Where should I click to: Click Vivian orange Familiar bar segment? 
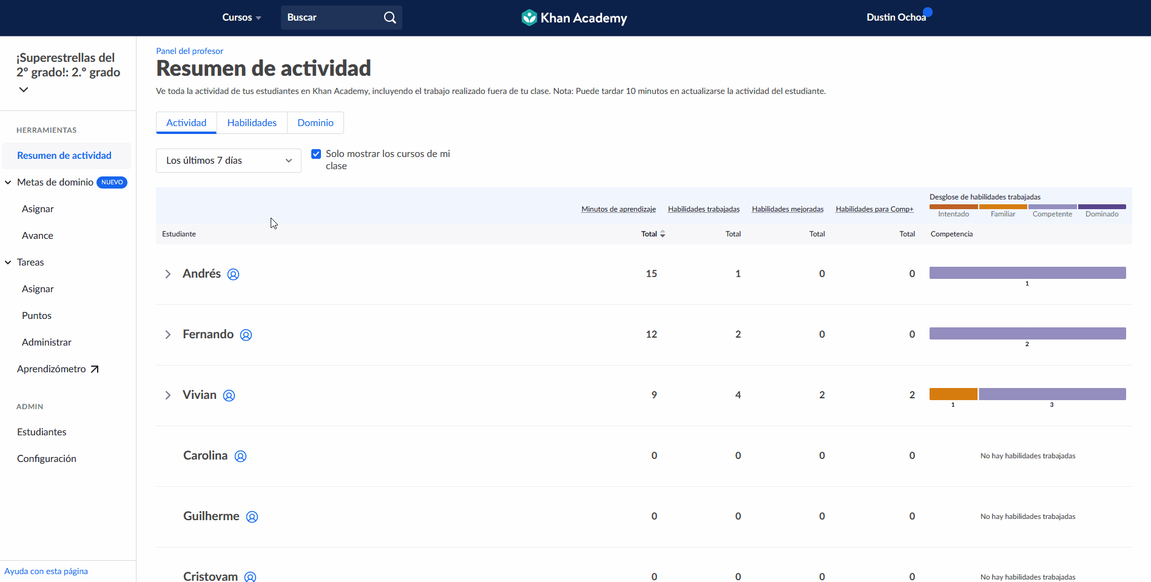[x=953, y=394]
